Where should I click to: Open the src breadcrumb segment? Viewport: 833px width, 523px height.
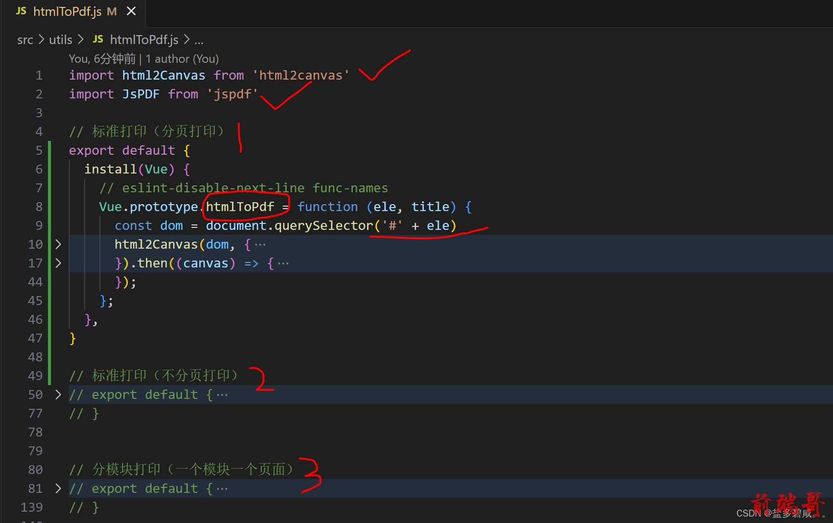(25, 40)
